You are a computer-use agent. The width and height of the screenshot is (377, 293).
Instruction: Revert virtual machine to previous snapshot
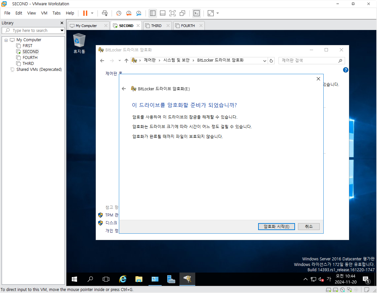129,13
